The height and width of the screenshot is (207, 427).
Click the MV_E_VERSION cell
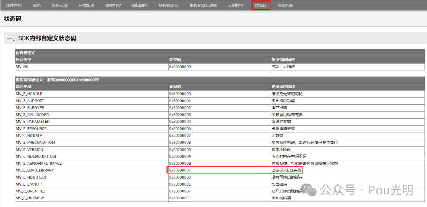click(92, 149)
